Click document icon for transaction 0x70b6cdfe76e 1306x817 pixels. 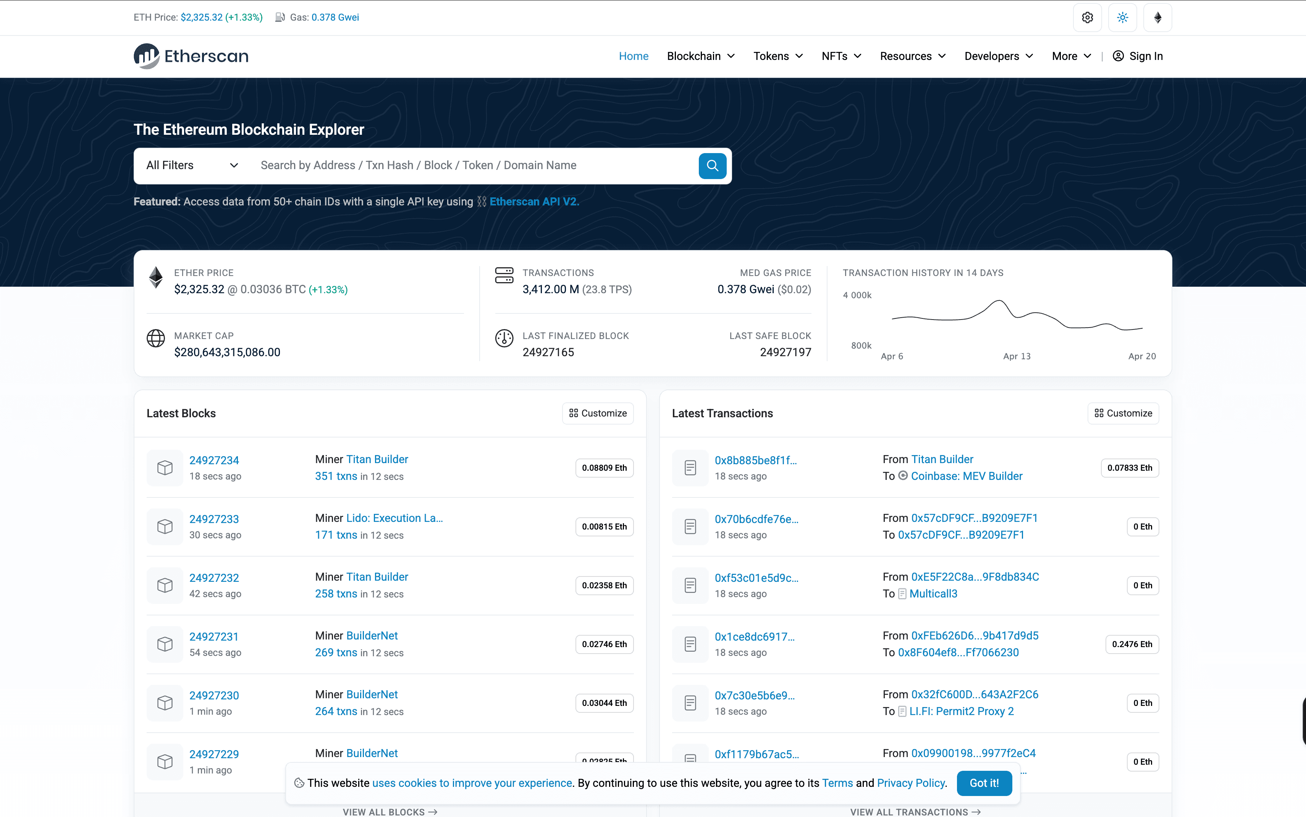690,527
